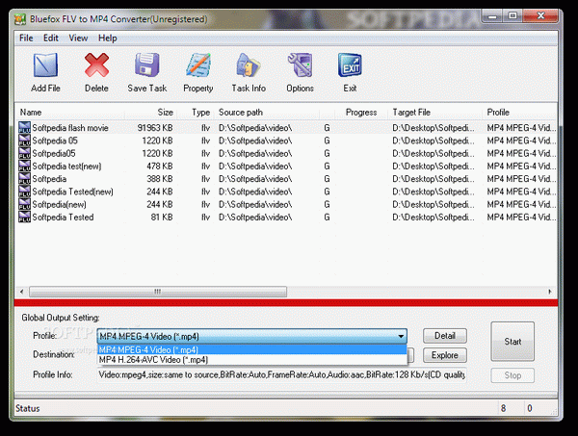Screen dimensions: 578x436
Task: Click the scrollbar right arrow
Action: coord(550,292)
